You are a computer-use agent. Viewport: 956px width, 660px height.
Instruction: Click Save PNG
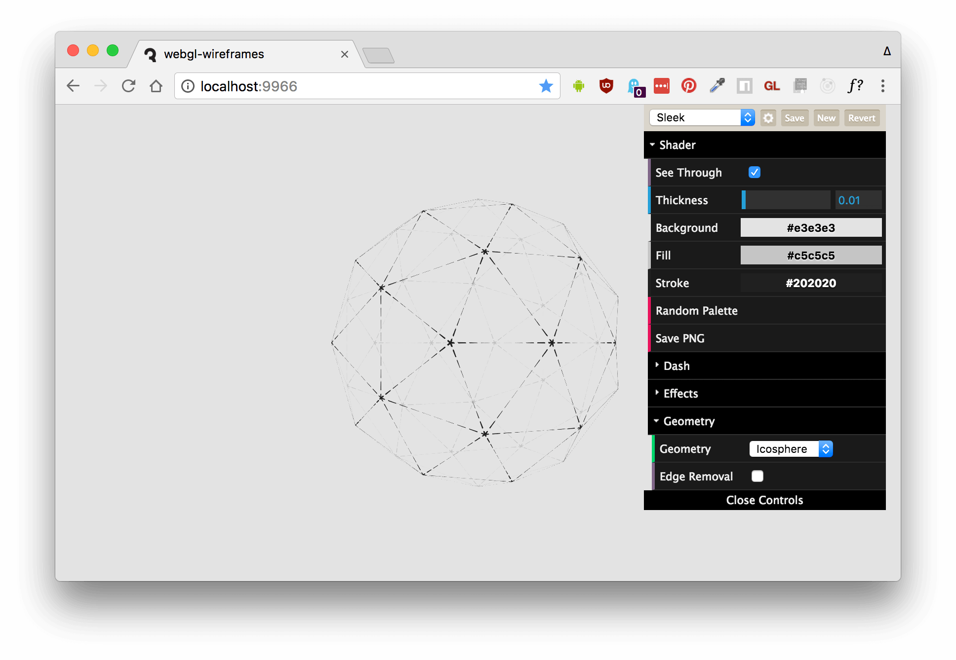[680, 338]
